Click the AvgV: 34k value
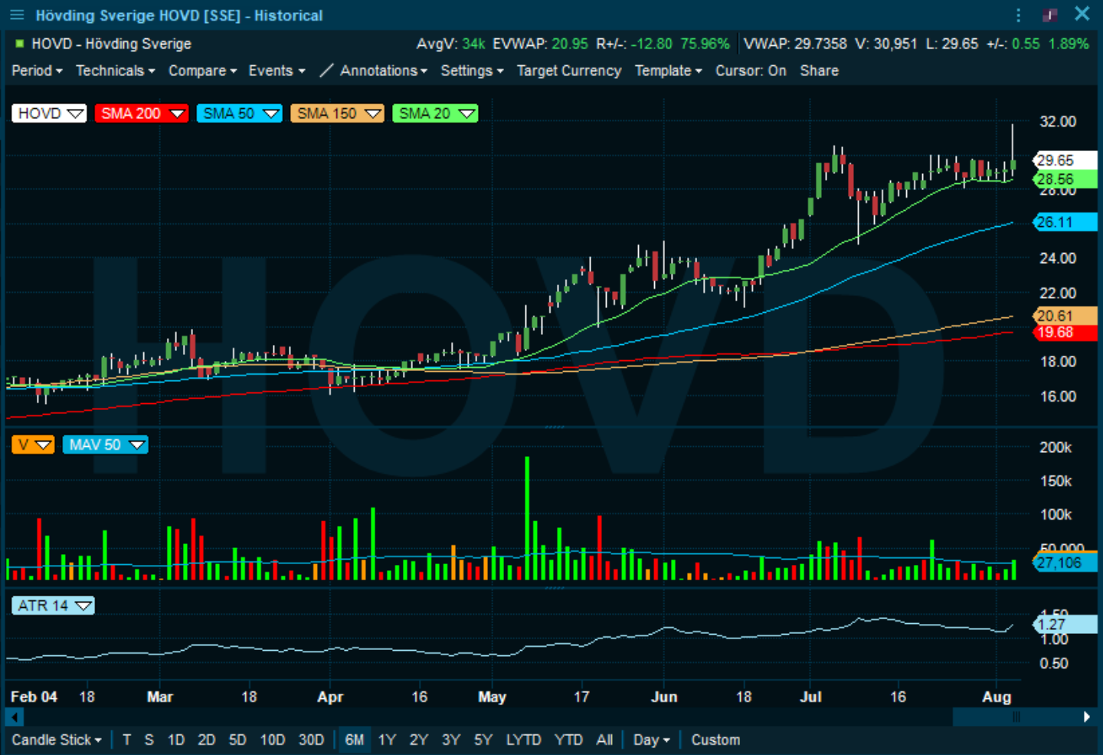Viewport: 1103px width, 755px height. click(x=450, y=44)
